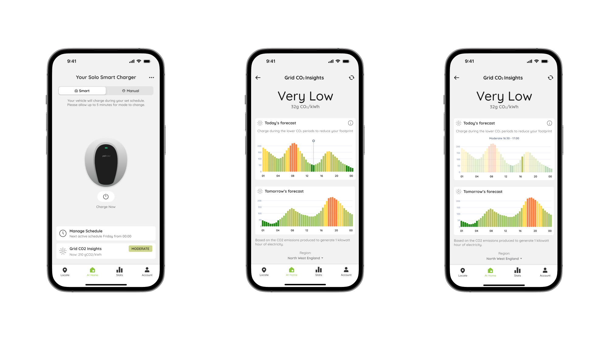Select the Grid CO2 Insights menu item
The image size is (608, 342).
[x=106, y=251]
